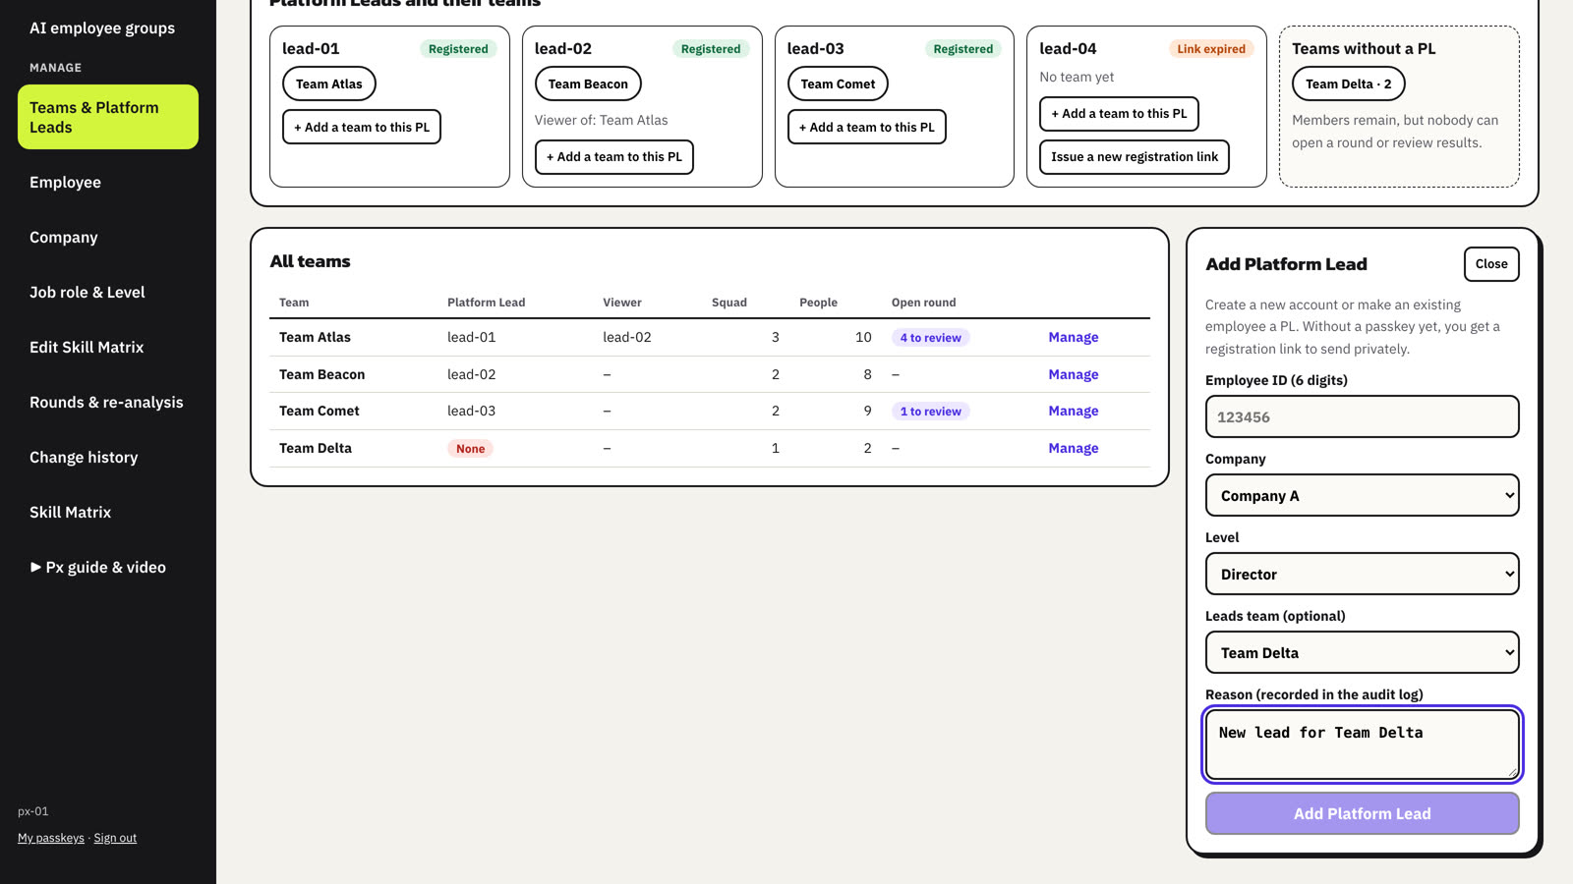
Task: Open Teams & Platform Leads page
Action: [x=108, y=117]
